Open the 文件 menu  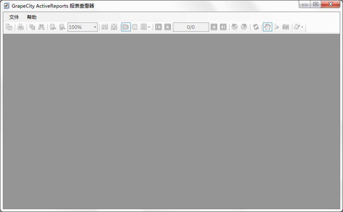[14, 17]
